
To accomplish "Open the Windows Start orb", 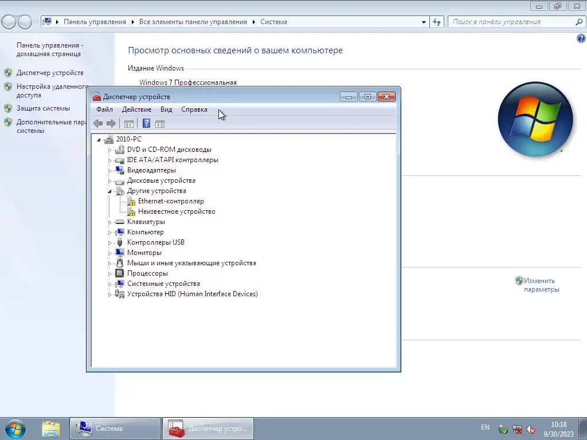I will (x=15, y=429).
